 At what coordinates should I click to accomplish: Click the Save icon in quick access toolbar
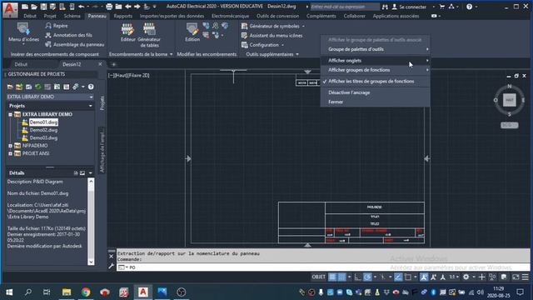tap(43, 7)
